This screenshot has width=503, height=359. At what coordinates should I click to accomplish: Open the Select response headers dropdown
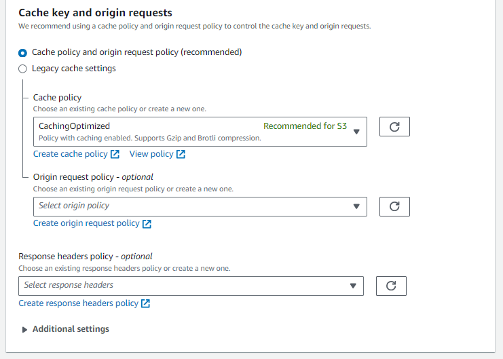[x=191, y=286]
